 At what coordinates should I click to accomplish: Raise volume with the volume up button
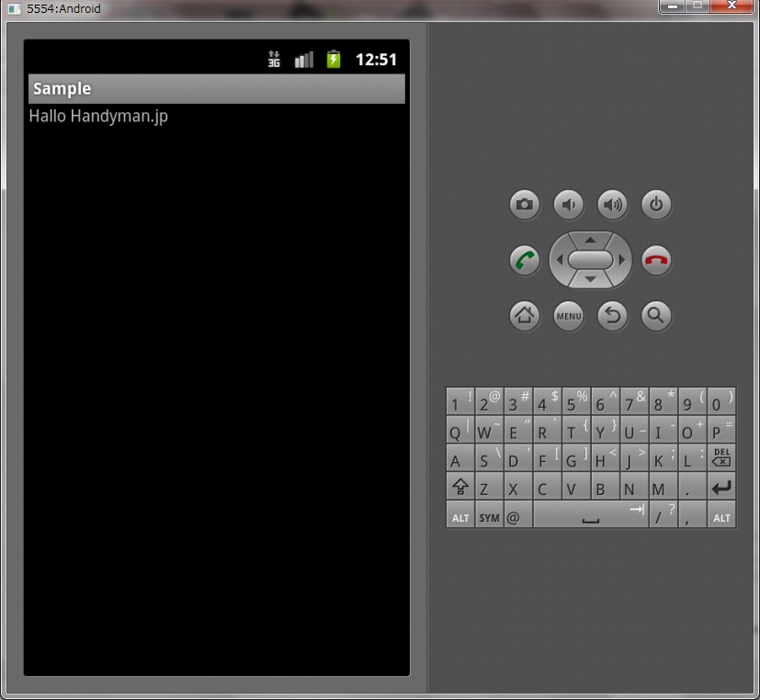click(x=613, y=205)
